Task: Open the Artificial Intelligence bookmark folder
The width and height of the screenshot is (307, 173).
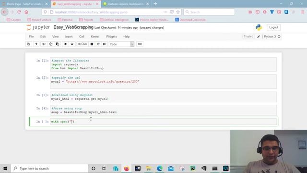Action: coord(114,20)
